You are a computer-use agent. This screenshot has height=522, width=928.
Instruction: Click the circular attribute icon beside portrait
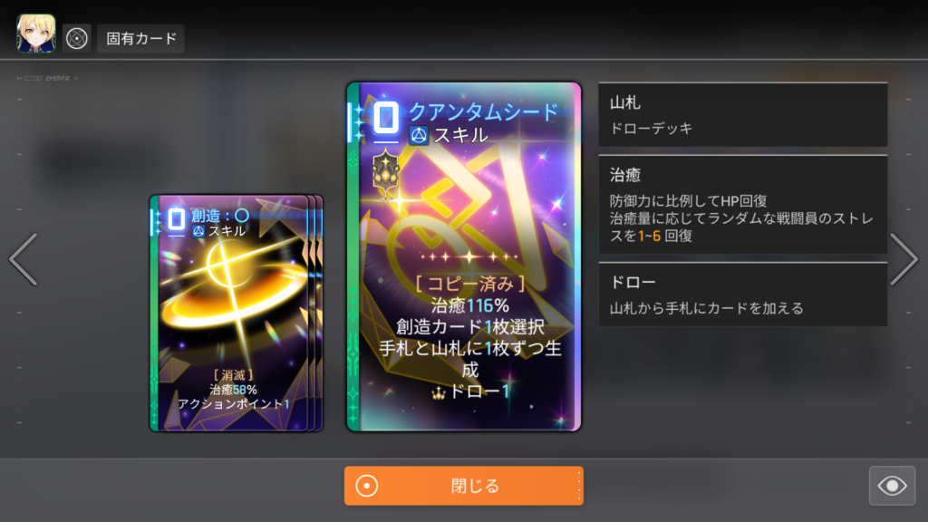77,39
